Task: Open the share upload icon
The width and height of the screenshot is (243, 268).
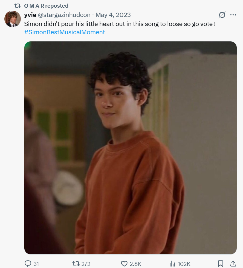Action: point(233,264)
